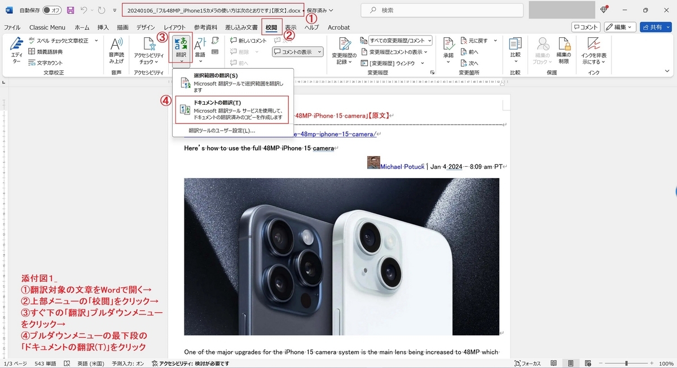Click the redo arrow in title bar

pos(102,10)
